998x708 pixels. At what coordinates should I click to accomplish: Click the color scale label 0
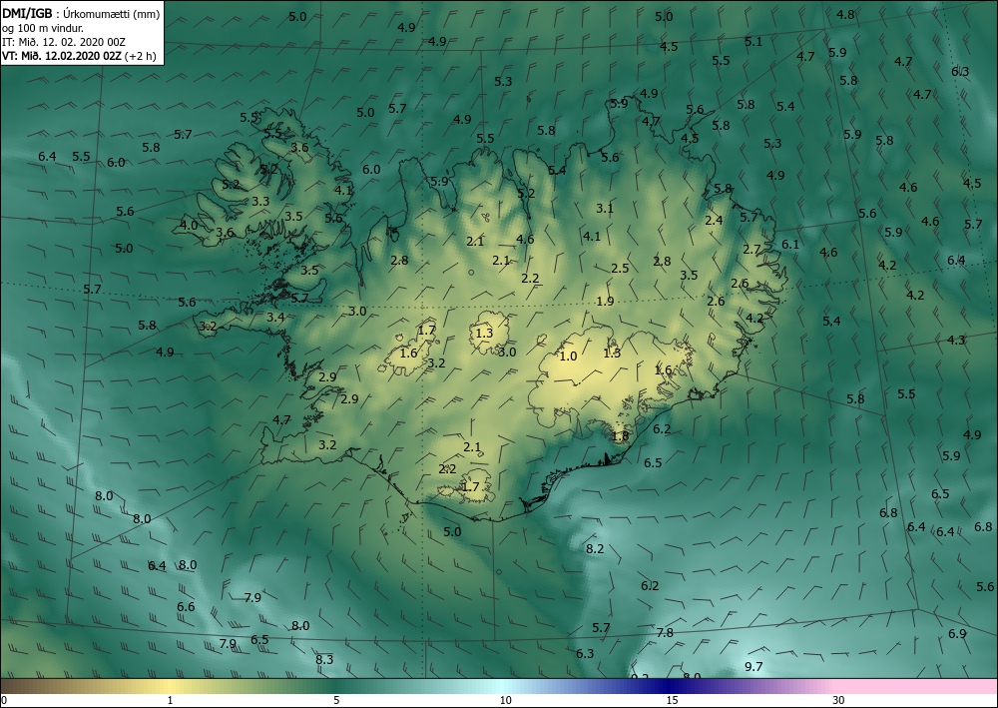(x=4, y=701)
